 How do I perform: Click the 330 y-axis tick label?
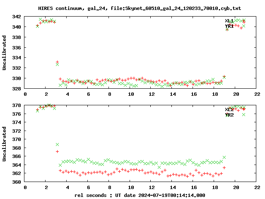point(17,78)
